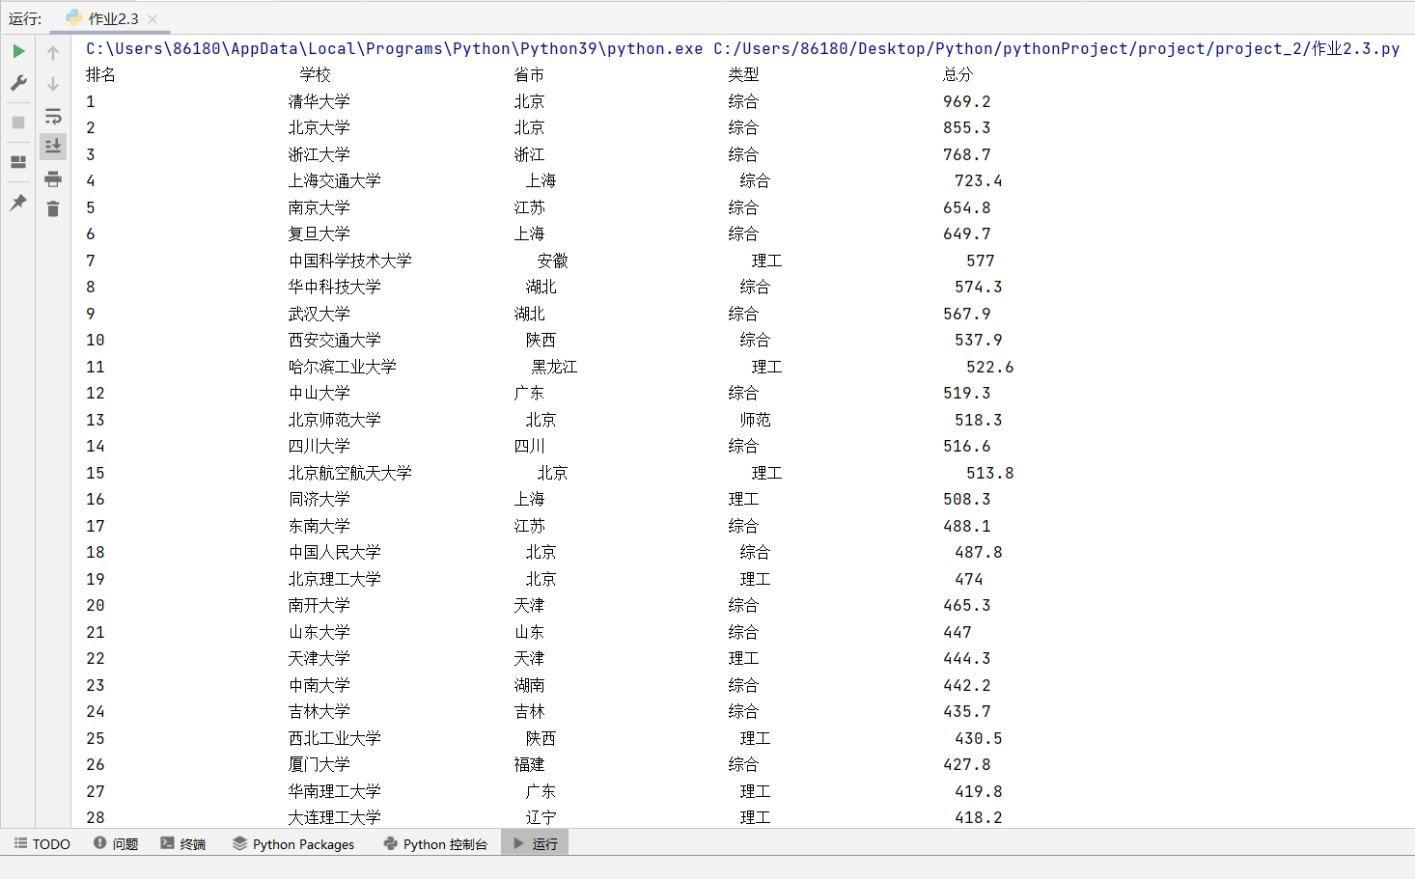Click 大连理工大学 in the output
The image size is (1415, 879).
pyautogui.click(x=334, y=817)
